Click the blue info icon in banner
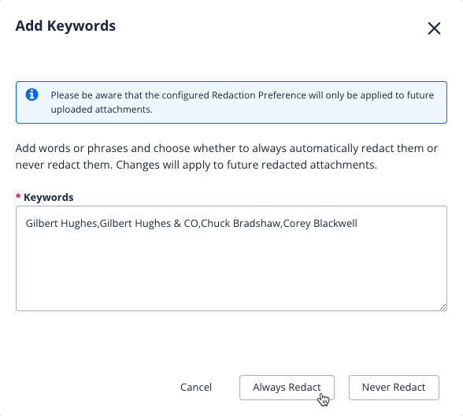 click(x=31, y=95)
